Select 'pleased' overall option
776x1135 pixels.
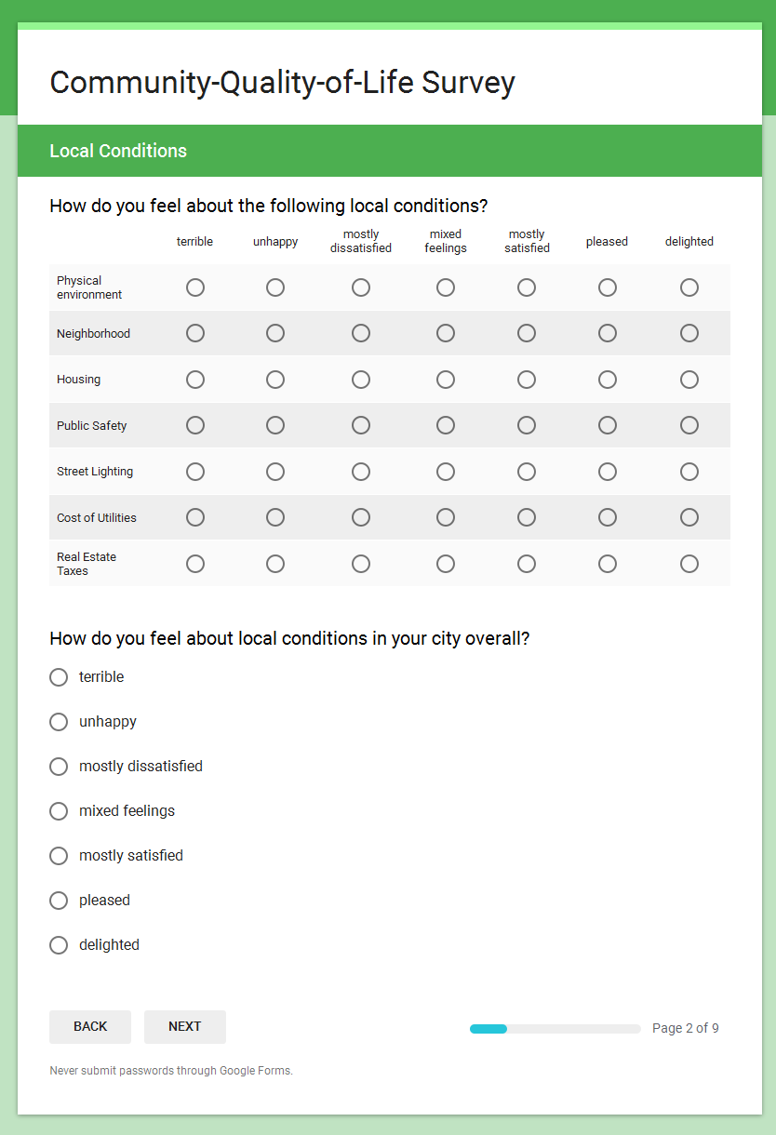click(x=58, y=901)
